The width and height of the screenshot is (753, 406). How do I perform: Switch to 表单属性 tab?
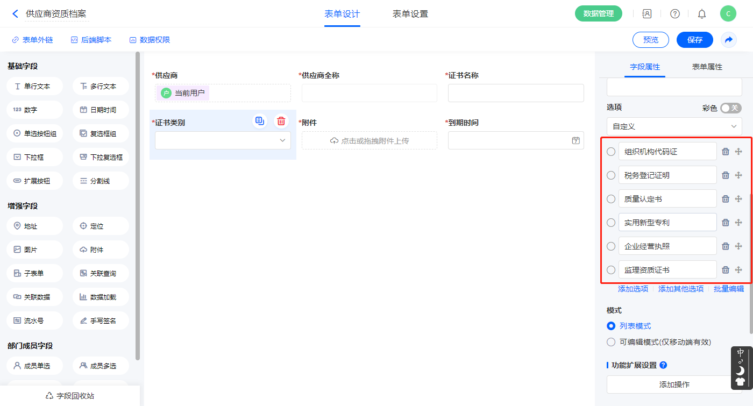[707, 67]
